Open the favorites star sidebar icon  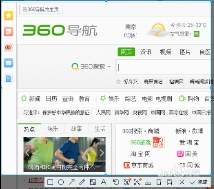pyautogui.click(x=9, y=16)
